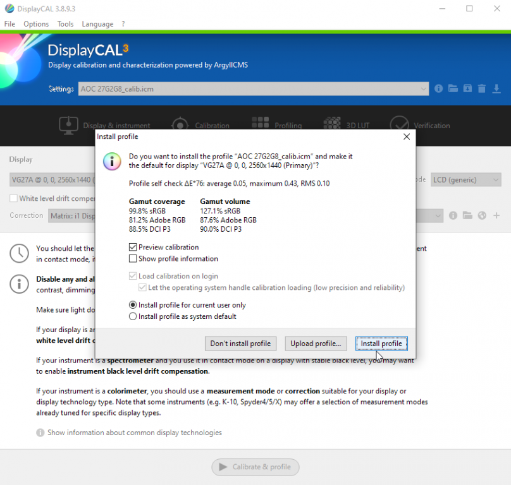
Task: Select Install profile as system default
Action: [133, 316]
